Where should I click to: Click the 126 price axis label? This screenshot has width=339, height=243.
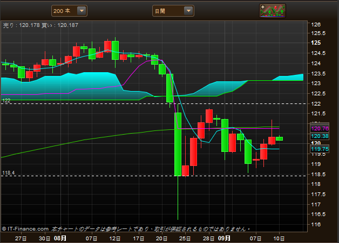coord(316,25)
